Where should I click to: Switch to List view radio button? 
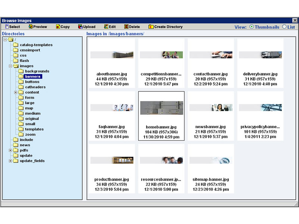pyautogui.click(x=284, y=27)
